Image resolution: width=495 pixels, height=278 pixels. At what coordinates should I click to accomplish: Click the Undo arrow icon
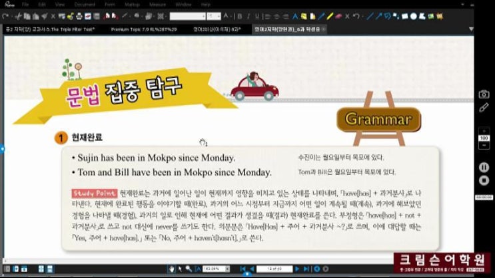pyautogui.click(x=356, y=16)
